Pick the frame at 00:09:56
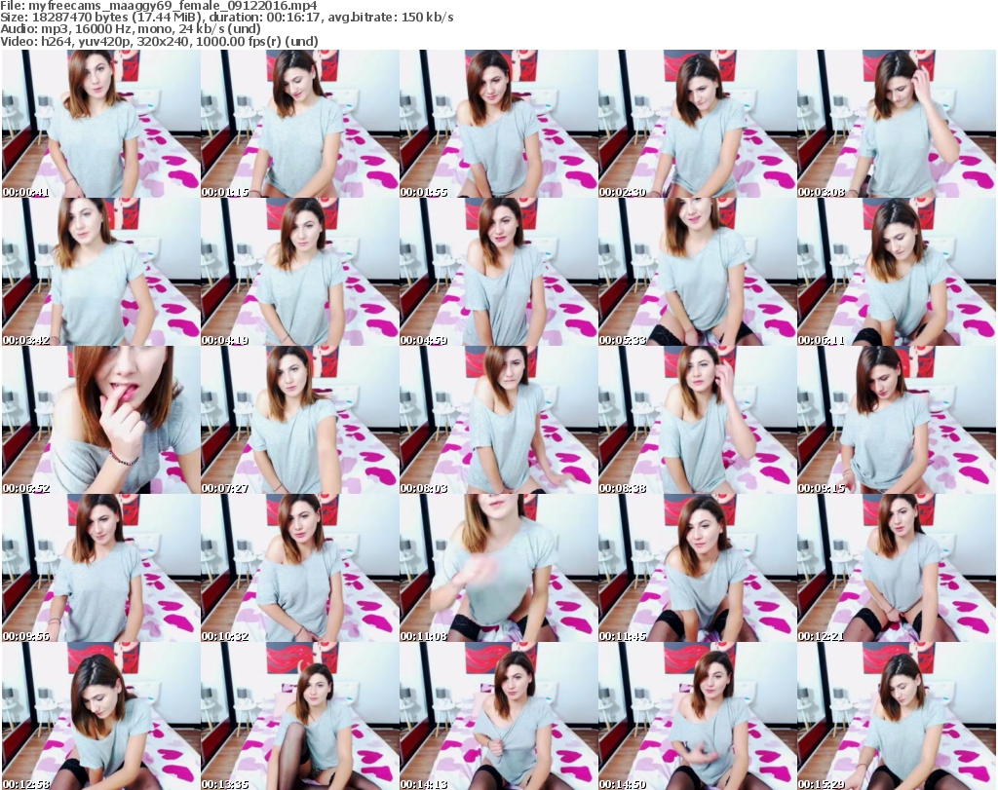This screenshot has height=790, width=998. [x=100, y=568]
